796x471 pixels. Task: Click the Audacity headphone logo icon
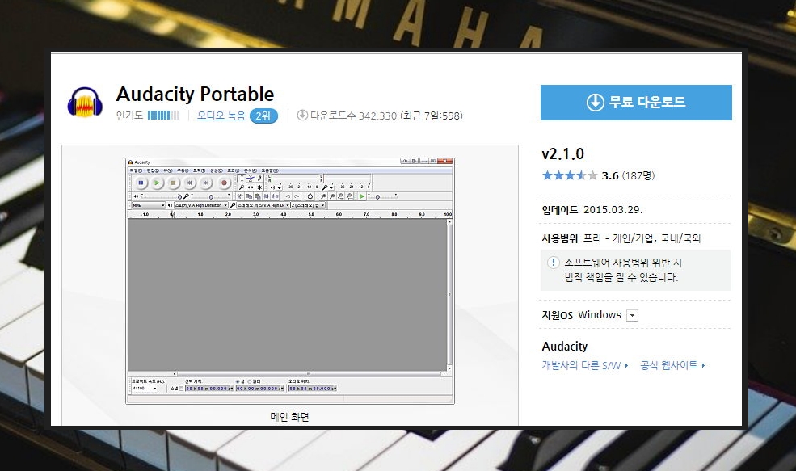(85, 102)
